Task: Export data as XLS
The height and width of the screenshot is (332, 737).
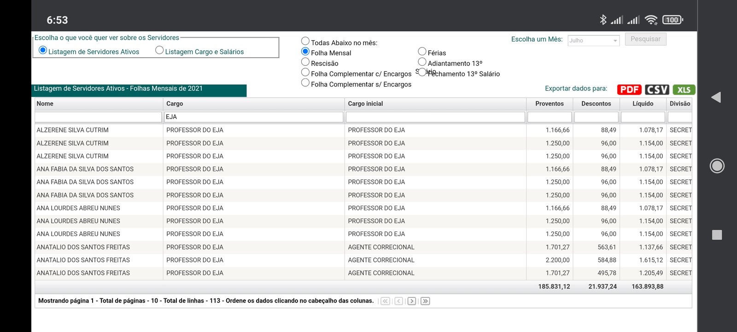Action: click(684, 89)
